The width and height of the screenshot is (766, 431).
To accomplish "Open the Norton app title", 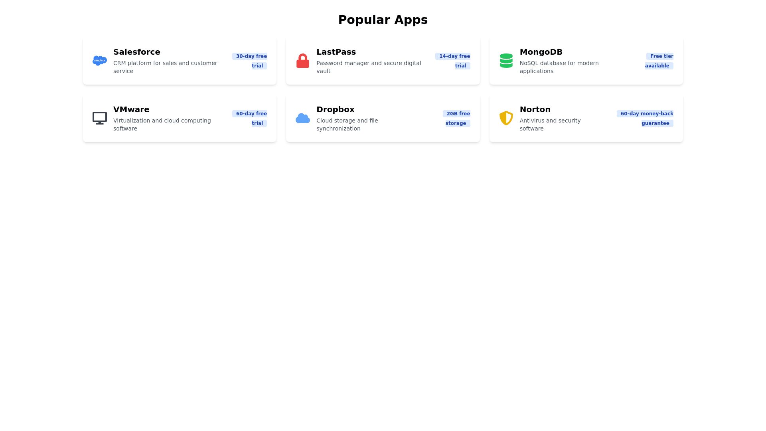I will 535,109.
